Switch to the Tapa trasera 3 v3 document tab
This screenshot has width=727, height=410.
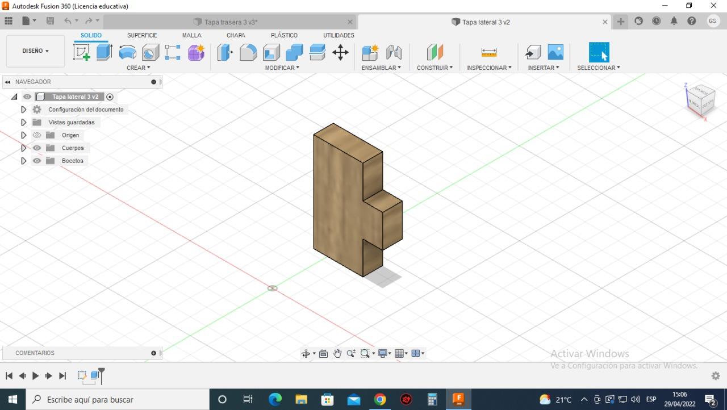click(230, 22)
